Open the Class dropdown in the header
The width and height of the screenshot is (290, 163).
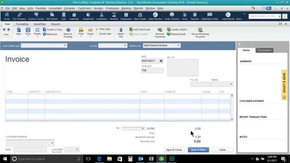click(125, 45)
